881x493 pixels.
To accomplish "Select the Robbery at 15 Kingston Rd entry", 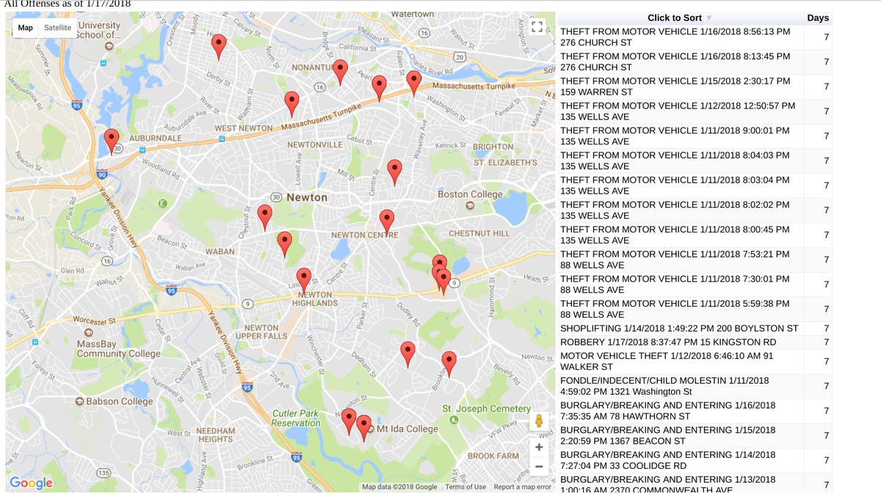I will [667, 342].
